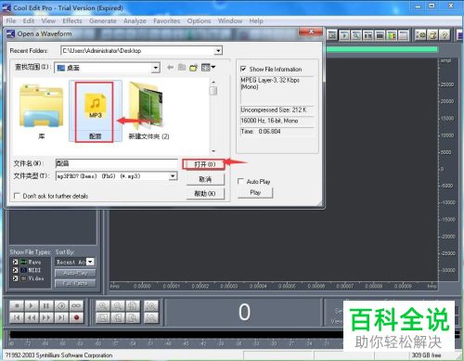This screenshot has width=464, height=361.
Task: Click the Full Paths button in organizer panel
Action: pyautogui.click(x=75, y=283)
